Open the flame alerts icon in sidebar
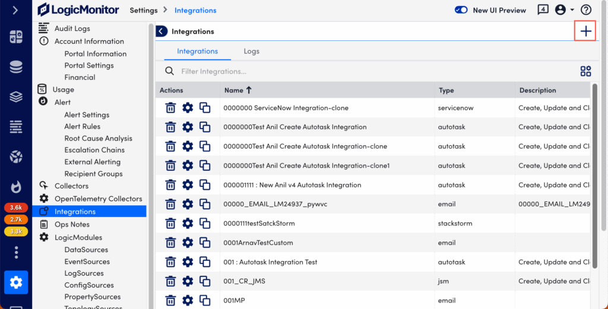This screenshot has width=608, height=309. tap(16, 187)
